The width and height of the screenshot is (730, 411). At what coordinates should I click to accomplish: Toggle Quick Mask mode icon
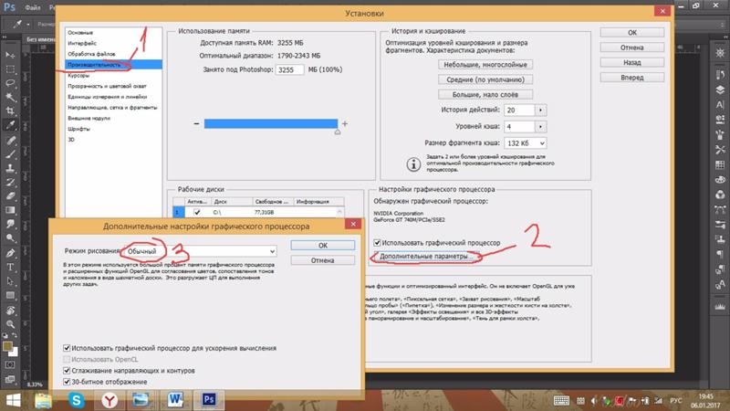pos(10,364)
